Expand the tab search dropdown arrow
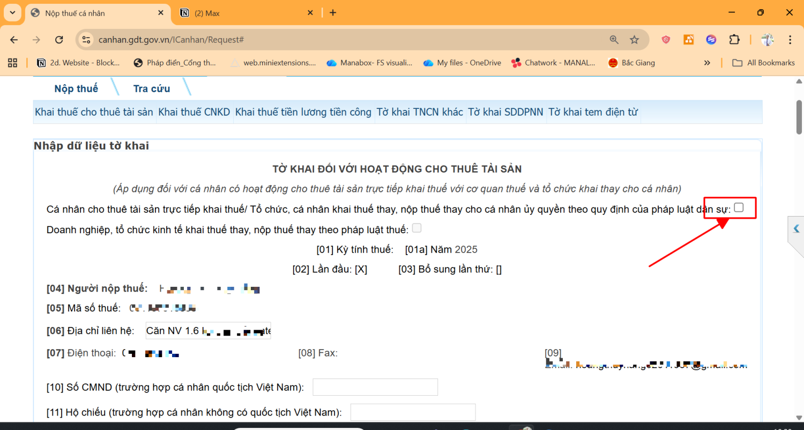The image size is (804, 430). [12, 13]
